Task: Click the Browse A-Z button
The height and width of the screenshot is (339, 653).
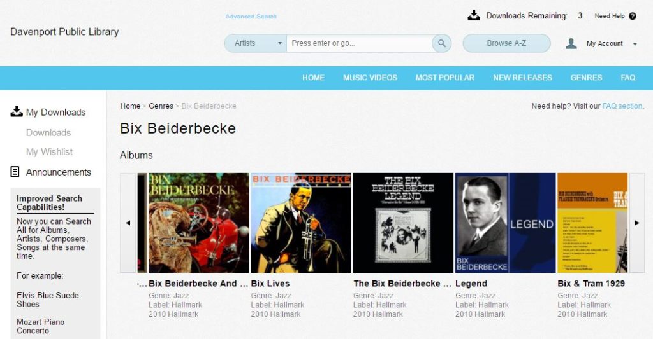Action: coord(506,43)
